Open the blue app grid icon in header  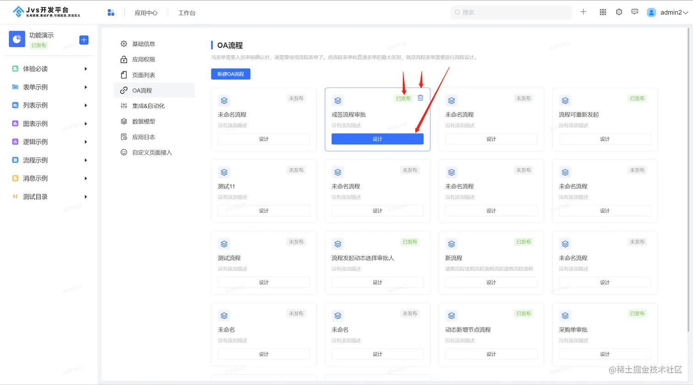point(111,13)
